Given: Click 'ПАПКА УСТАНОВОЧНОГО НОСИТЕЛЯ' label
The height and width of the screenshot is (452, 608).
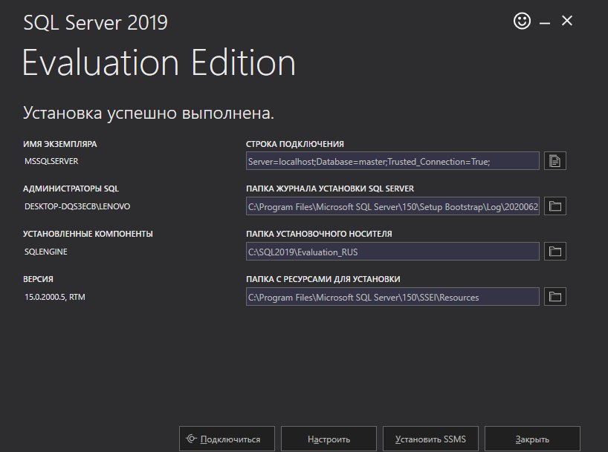Looking at the screenshot, I should coord(319,234).
